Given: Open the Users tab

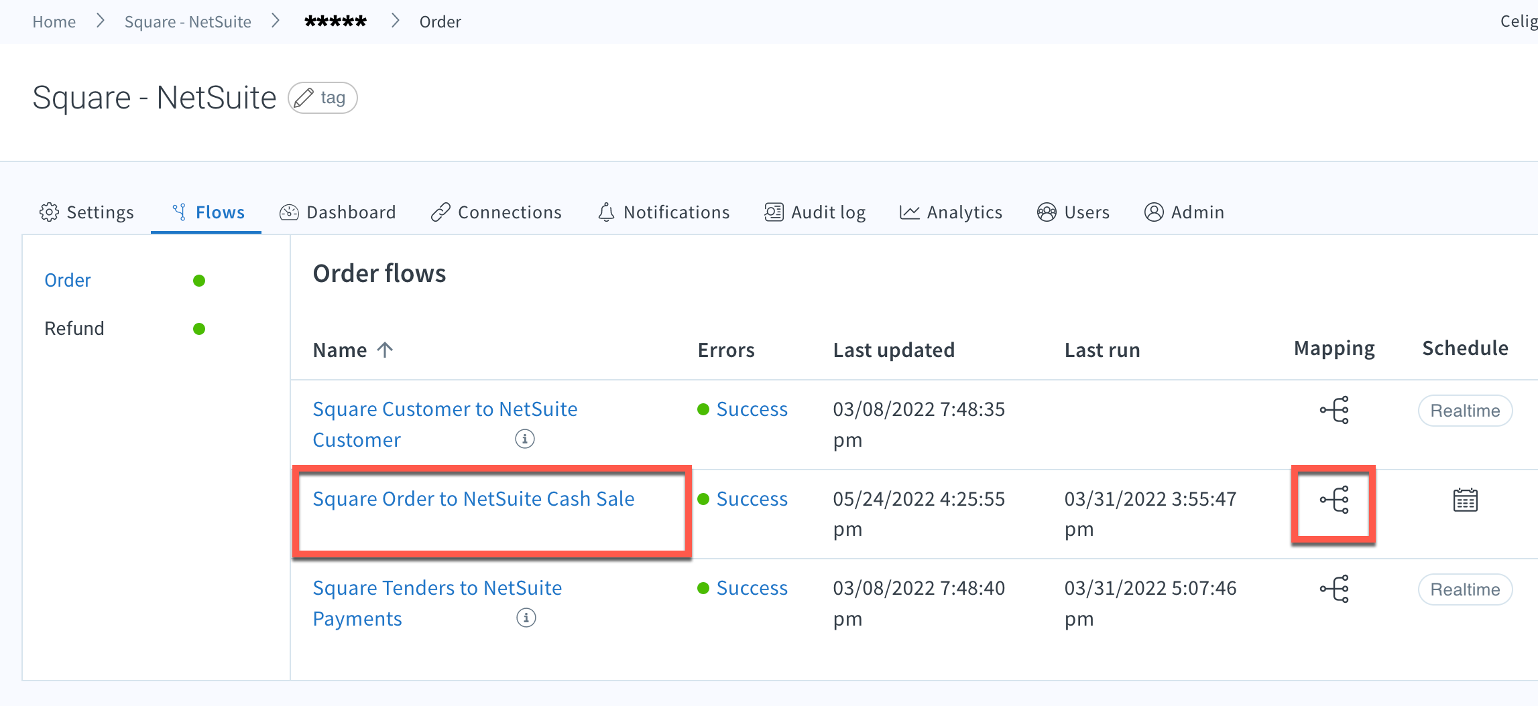Looking at the screenshot, I should point(1073,212).
